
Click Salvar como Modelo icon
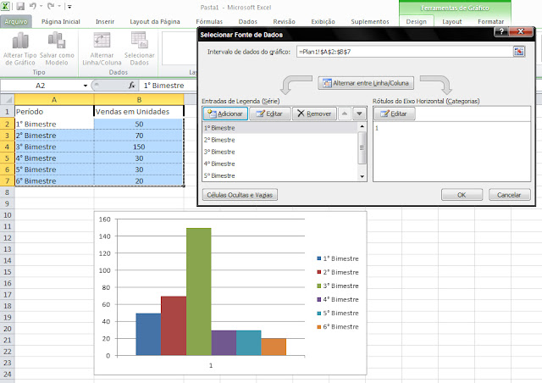[x=57, y=40]
